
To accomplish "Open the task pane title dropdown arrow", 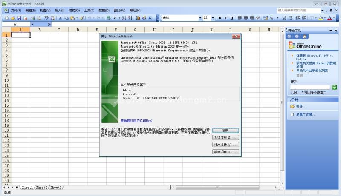I will click(x=331, y=31).
